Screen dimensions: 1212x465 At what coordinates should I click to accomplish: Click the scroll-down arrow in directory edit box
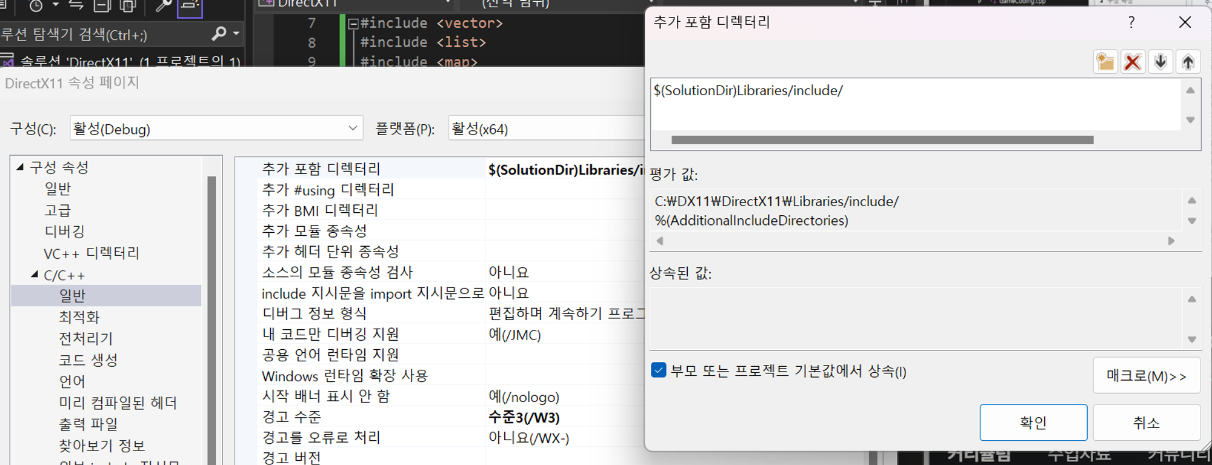coord(1190,120)
